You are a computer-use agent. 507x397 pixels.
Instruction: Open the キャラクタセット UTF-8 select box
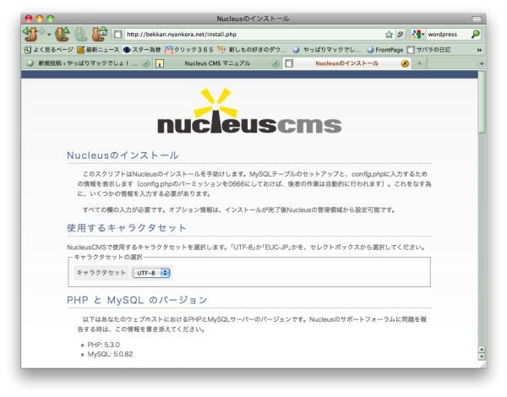coord(151,273)
